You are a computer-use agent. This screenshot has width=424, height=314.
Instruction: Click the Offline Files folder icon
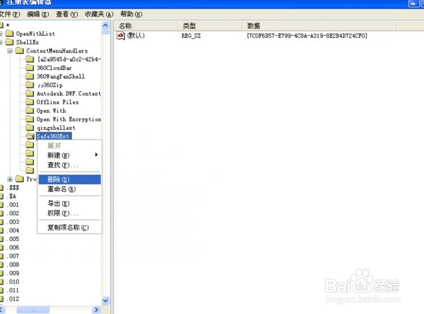click(30, 102)
